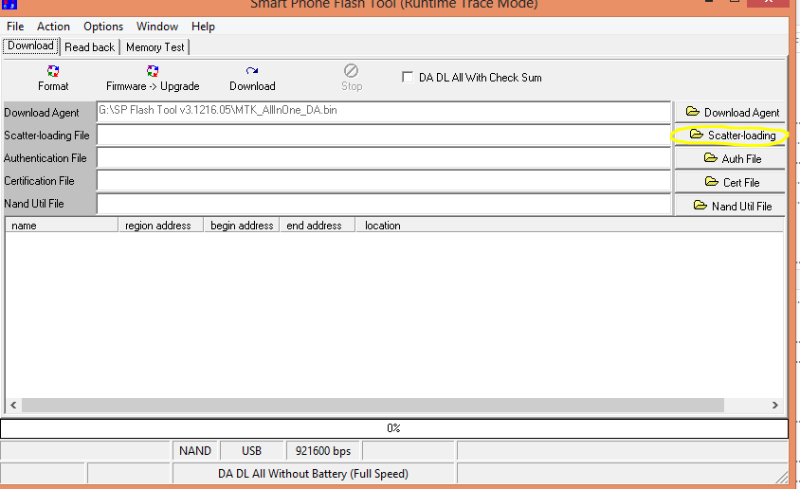Click the NAND status bar entry
Viewport: 800px width, 489px height.
[195, 451]
